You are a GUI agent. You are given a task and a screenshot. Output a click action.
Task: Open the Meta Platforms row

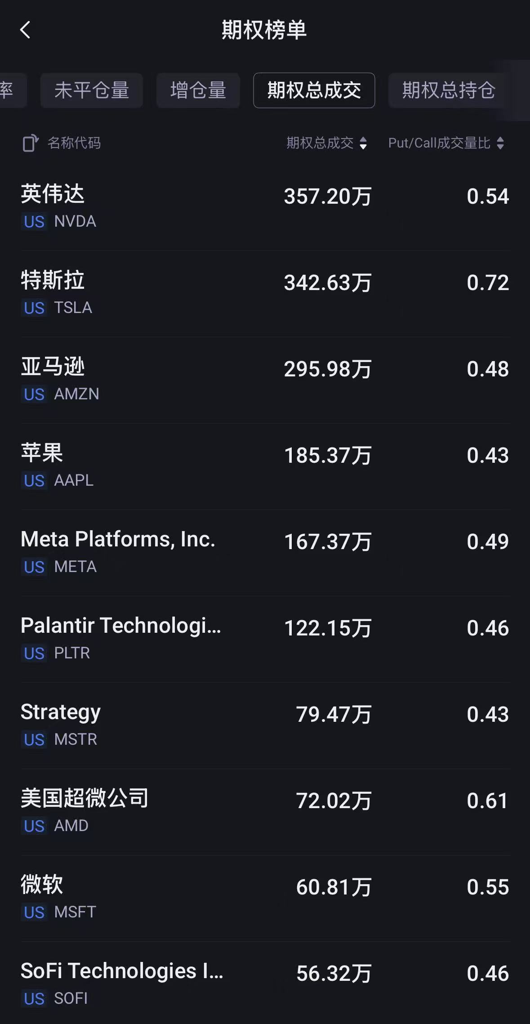click(x=265, y=552)
